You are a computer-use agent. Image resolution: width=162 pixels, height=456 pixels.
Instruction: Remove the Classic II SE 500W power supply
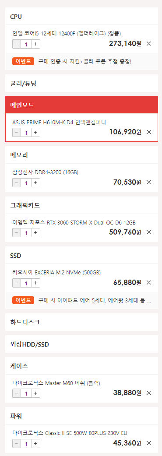(x=149, y=443)
